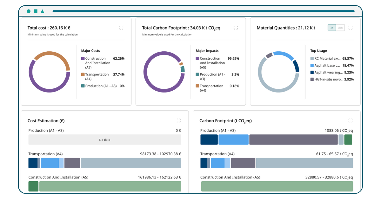Screen dimensions: 381x199
Task: Click Transportation (A4) in Major Costs legend
Action: click(97, 77)
